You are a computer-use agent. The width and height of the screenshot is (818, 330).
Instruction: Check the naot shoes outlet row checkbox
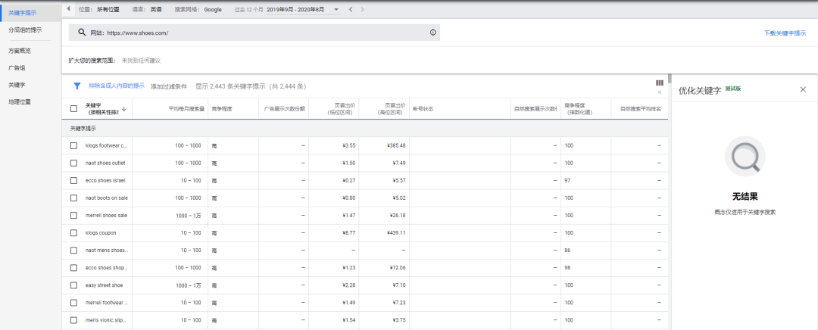pos(73,163)
